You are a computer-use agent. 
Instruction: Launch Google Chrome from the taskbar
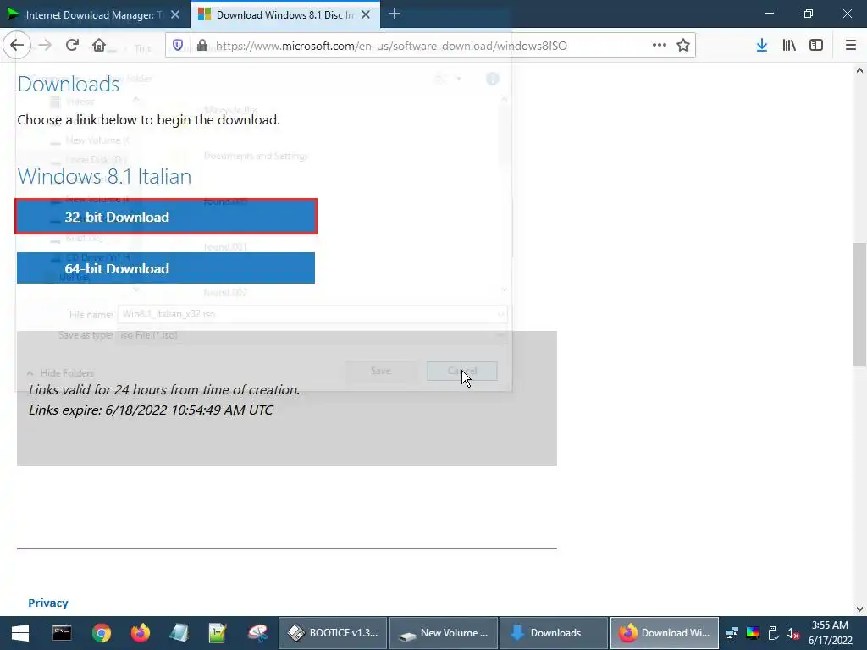point(102,633)
